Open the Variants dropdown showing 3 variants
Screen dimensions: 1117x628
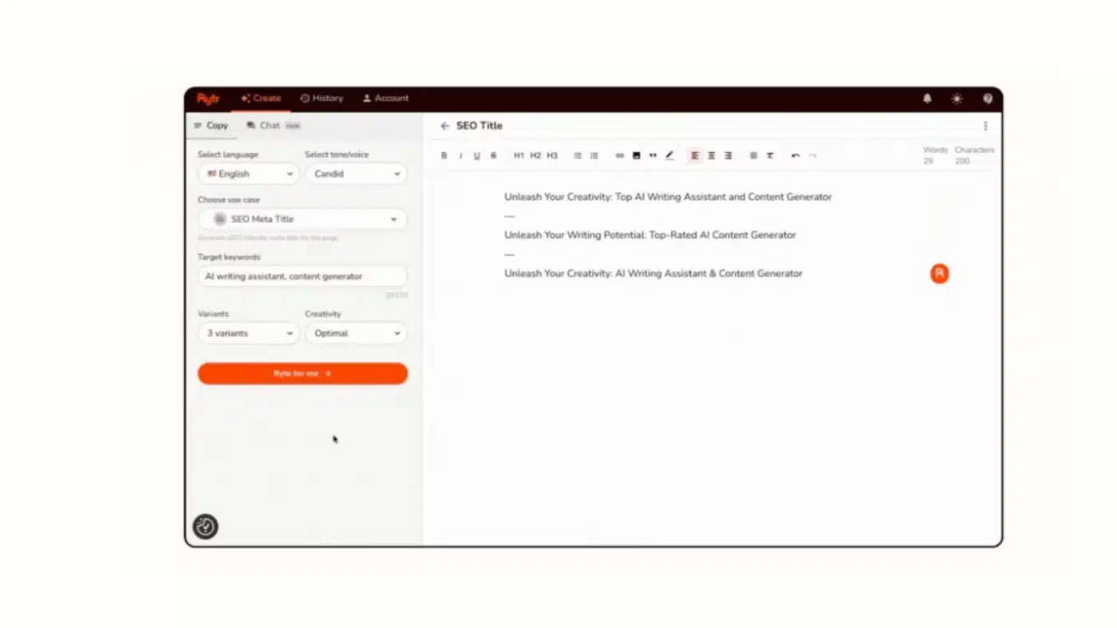pos(249,333)
